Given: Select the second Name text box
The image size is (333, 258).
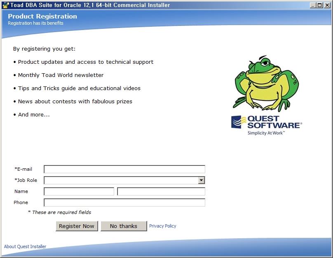Looking at the screenshot, I should pos(161,191).
